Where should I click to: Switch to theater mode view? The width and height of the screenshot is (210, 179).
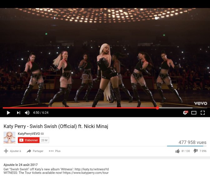[x=194, y=113]
